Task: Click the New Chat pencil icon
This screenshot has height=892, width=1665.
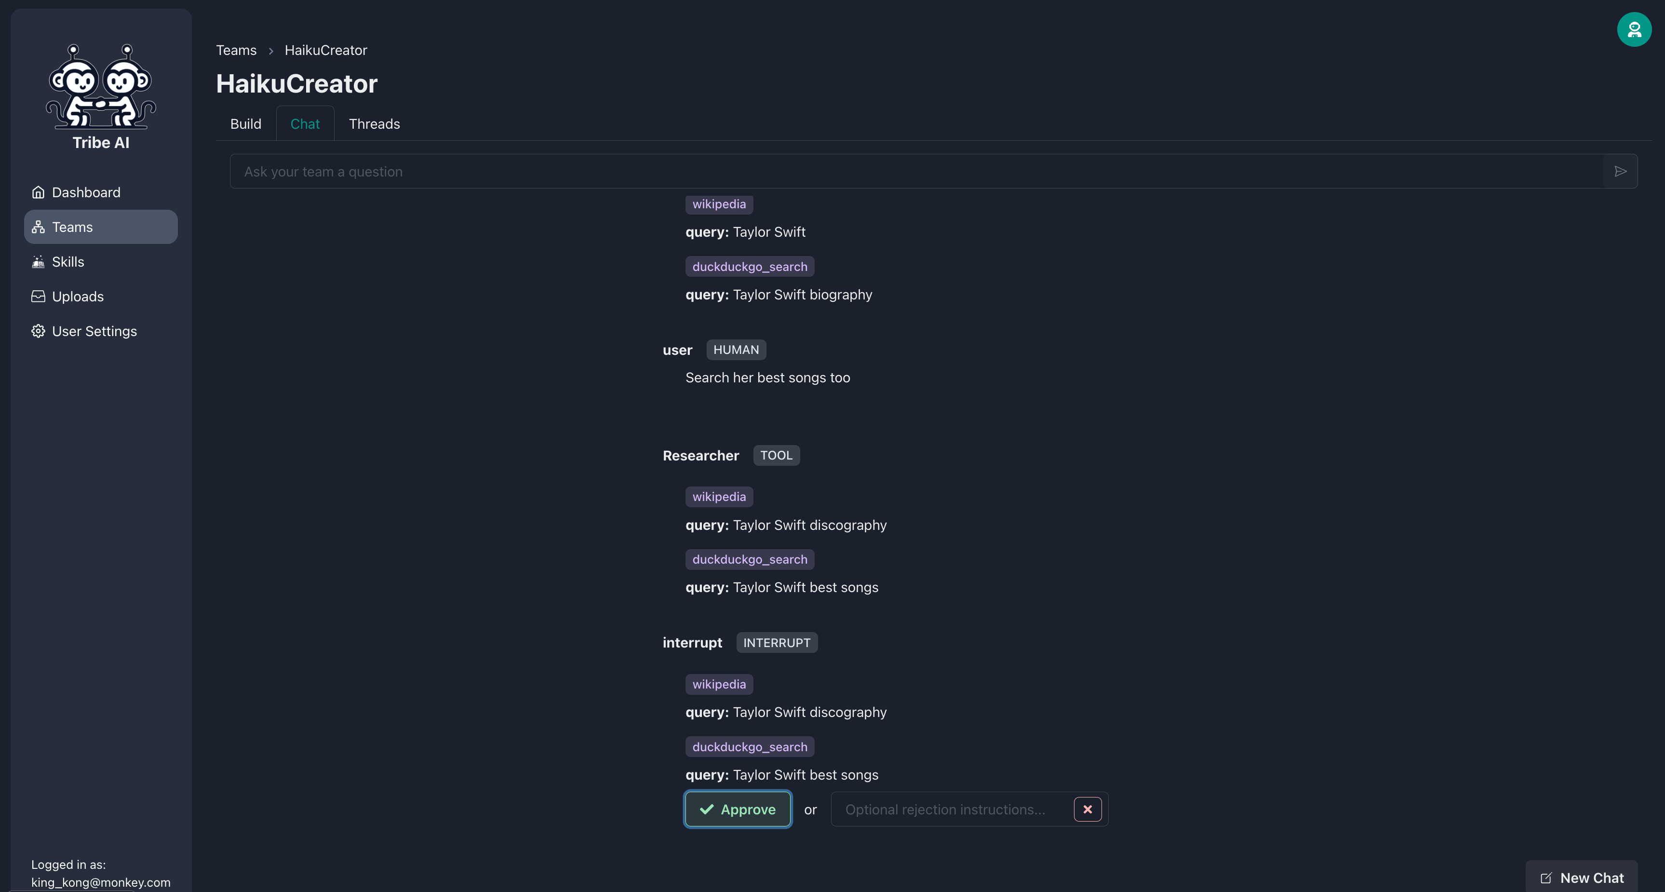Action: [1546, 878]
